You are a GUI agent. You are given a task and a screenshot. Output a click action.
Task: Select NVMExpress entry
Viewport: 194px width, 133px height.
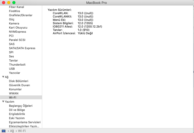coord(17,32)
